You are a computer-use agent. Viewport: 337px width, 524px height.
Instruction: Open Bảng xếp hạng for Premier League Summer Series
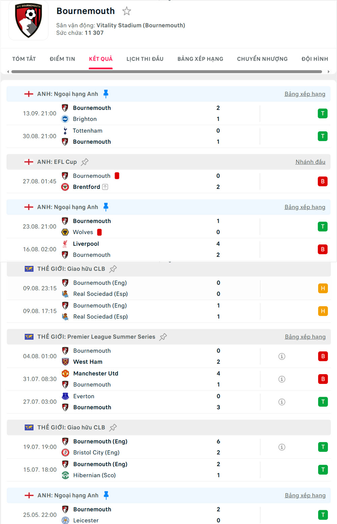(x=305, y=336)
